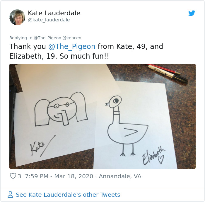Click the handwritten Kate signature
This screenshot has height=202, width=205.
pos(43,146)
